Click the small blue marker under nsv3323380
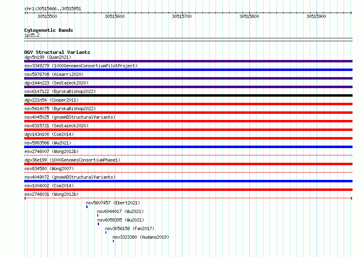Image resolution: width=364 pixels, height=257 pixels. click(x=113, y=241)
